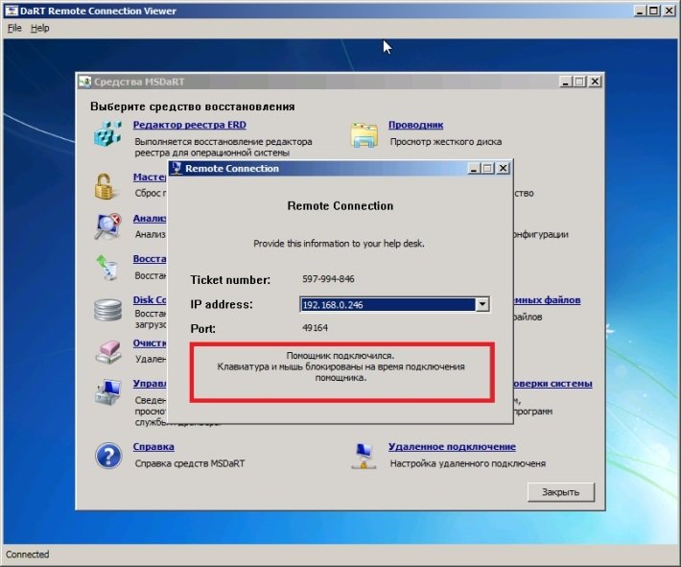This screenshot has width=681, height=567.
Task: Click the blue question mark Справка icon
Action: pos(107,455)
